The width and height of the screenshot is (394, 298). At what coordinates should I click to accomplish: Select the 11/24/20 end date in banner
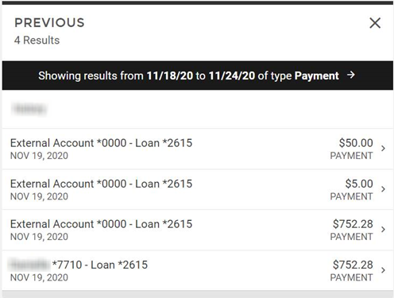coord(232,75)
